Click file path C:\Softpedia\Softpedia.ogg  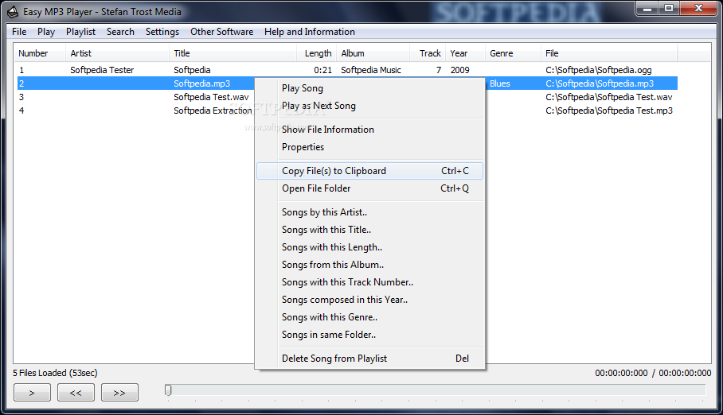click(x=599, y=70)
